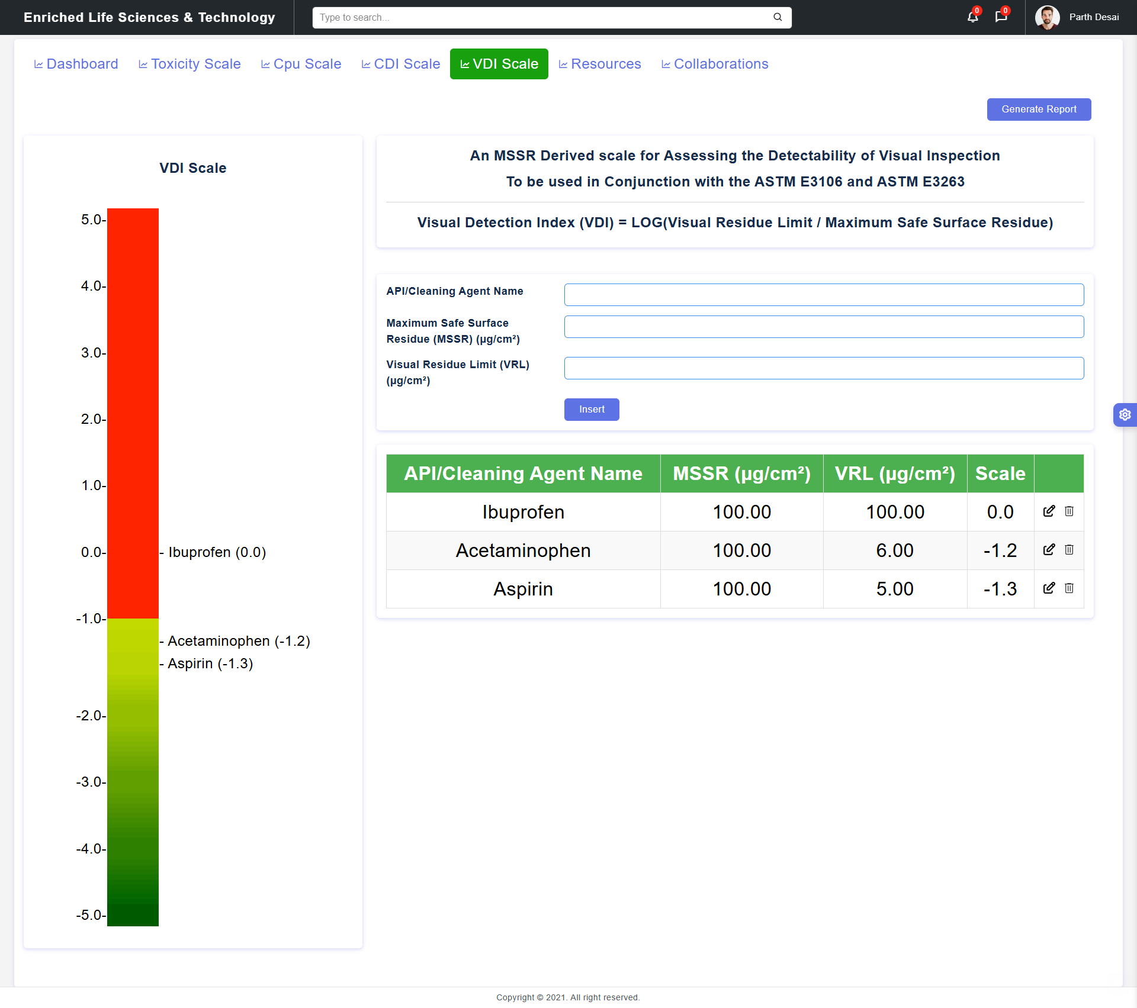Delete the Ibuprofen row

click(1069, 511)
